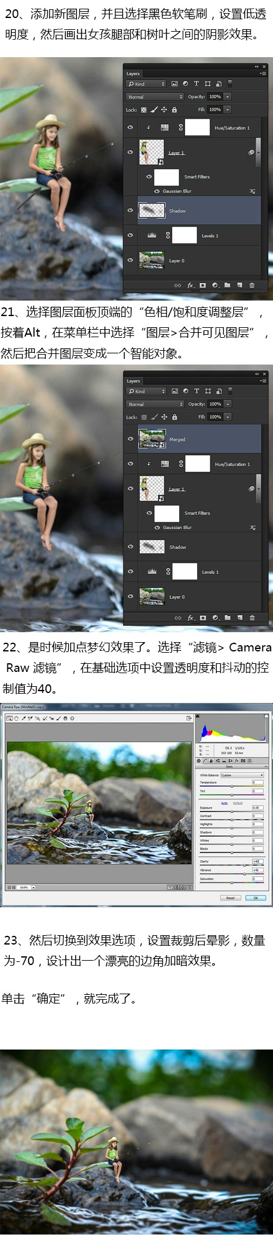Image resolution: width=273 pixels, height=1242 pixels.
Task: Click Clarity value field in Camera Raw
Action: [256, 861]
